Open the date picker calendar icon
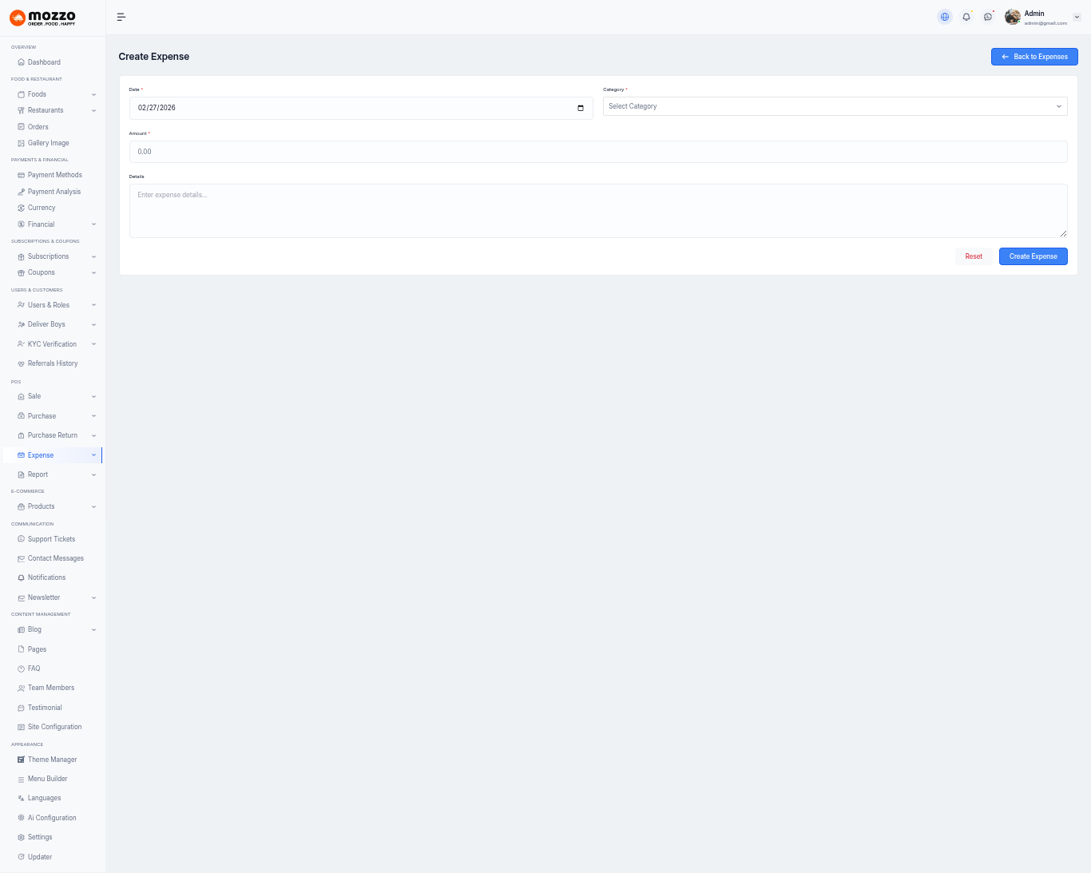The height and width of the screenshot is (873, 1091). [581, 108]
